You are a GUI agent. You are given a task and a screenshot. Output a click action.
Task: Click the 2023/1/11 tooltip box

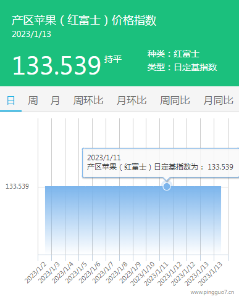coord(161,163)
